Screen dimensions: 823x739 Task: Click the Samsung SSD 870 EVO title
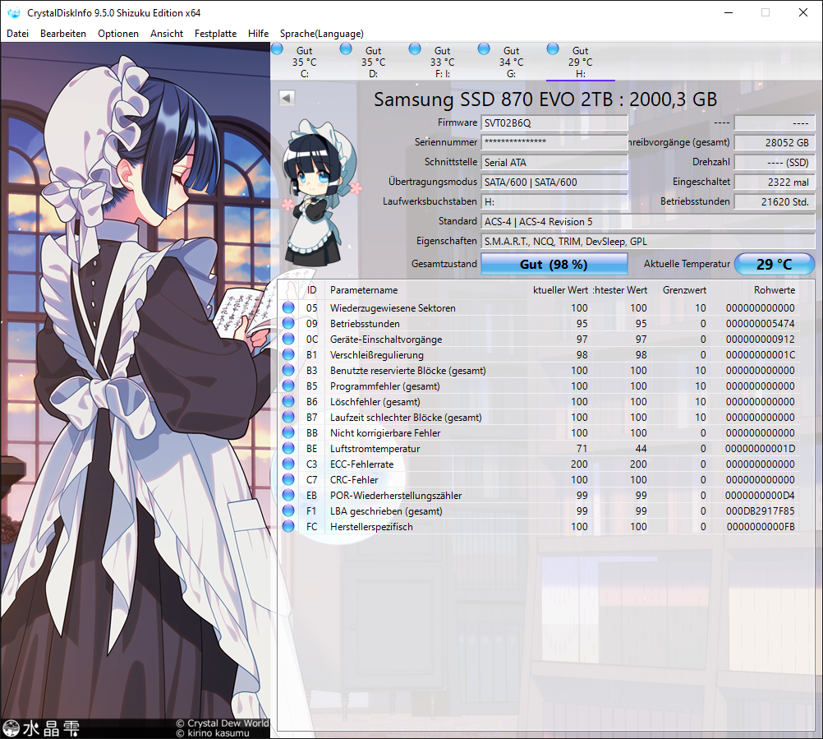[545, 99]
